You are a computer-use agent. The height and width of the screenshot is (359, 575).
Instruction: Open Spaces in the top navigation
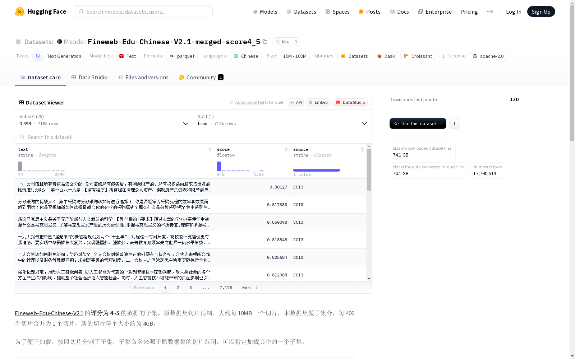[337, 11]
